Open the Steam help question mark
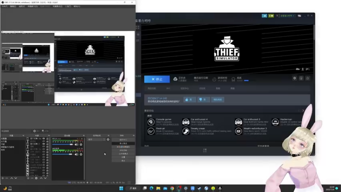The width and height of the screenshot is (341, 192). (x=277, y=16)
